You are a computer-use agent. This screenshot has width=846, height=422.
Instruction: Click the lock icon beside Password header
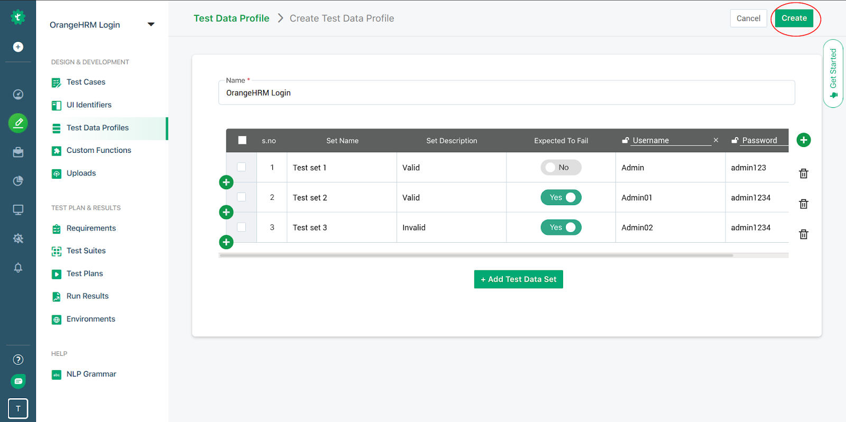735,140
